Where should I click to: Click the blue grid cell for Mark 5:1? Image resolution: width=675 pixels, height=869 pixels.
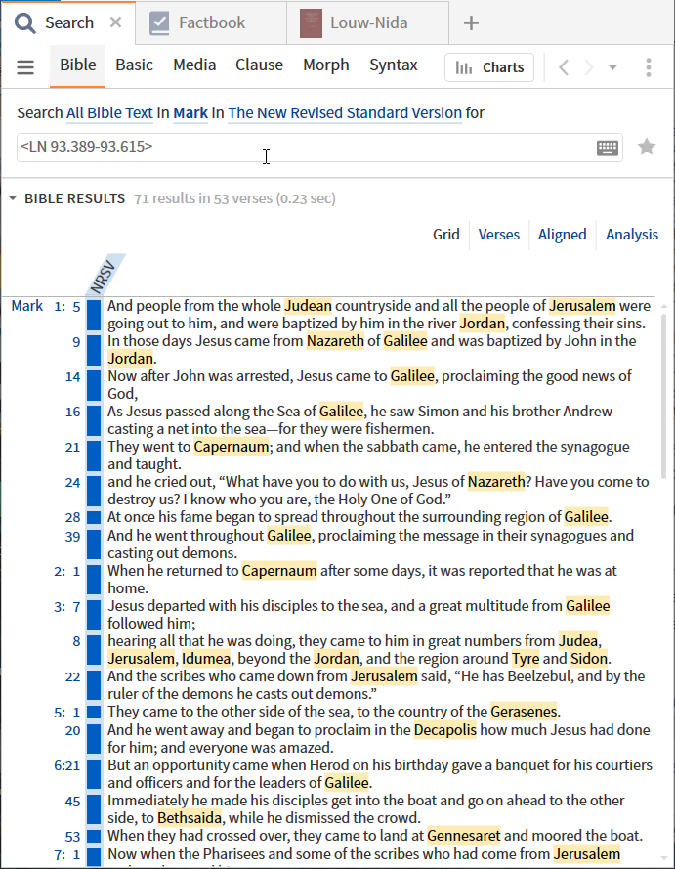tap(94, 713)
